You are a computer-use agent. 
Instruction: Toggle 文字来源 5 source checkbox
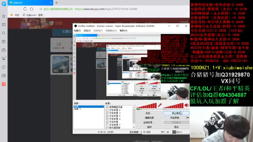click(x=107, y=116)
